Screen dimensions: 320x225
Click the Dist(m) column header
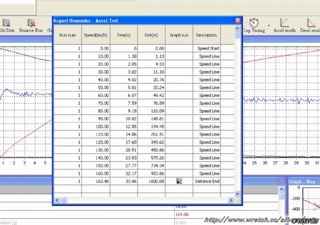(x=151, y=35)
